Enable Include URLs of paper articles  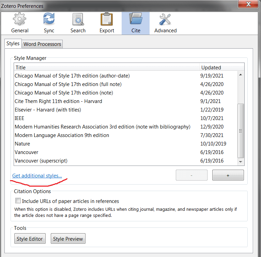pyautogui.click(x=18, y=201)
